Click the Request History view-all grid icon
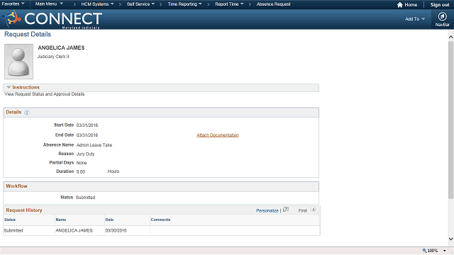 pyautogui.click(x=286, y=210)
